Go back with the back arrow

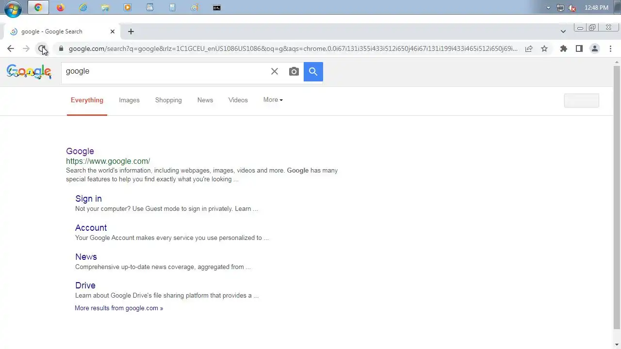pyautogui.click(x=11, y=48)
